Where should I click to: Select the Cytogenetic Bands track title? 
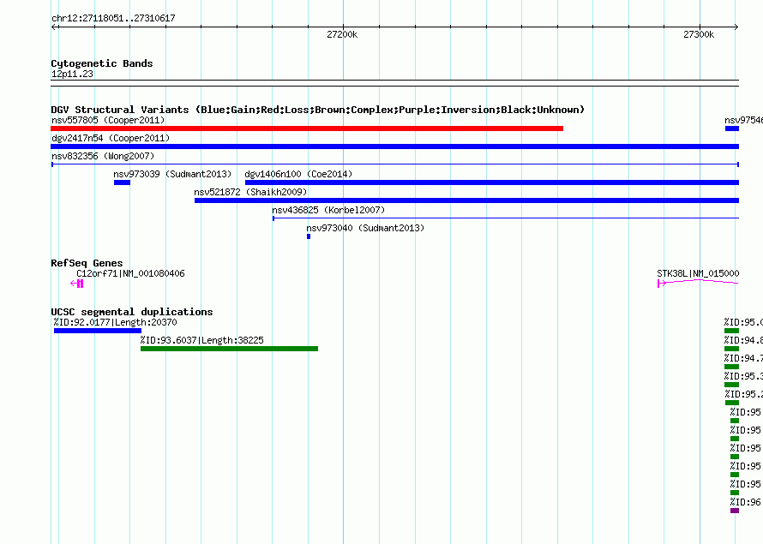pos(102,63)
